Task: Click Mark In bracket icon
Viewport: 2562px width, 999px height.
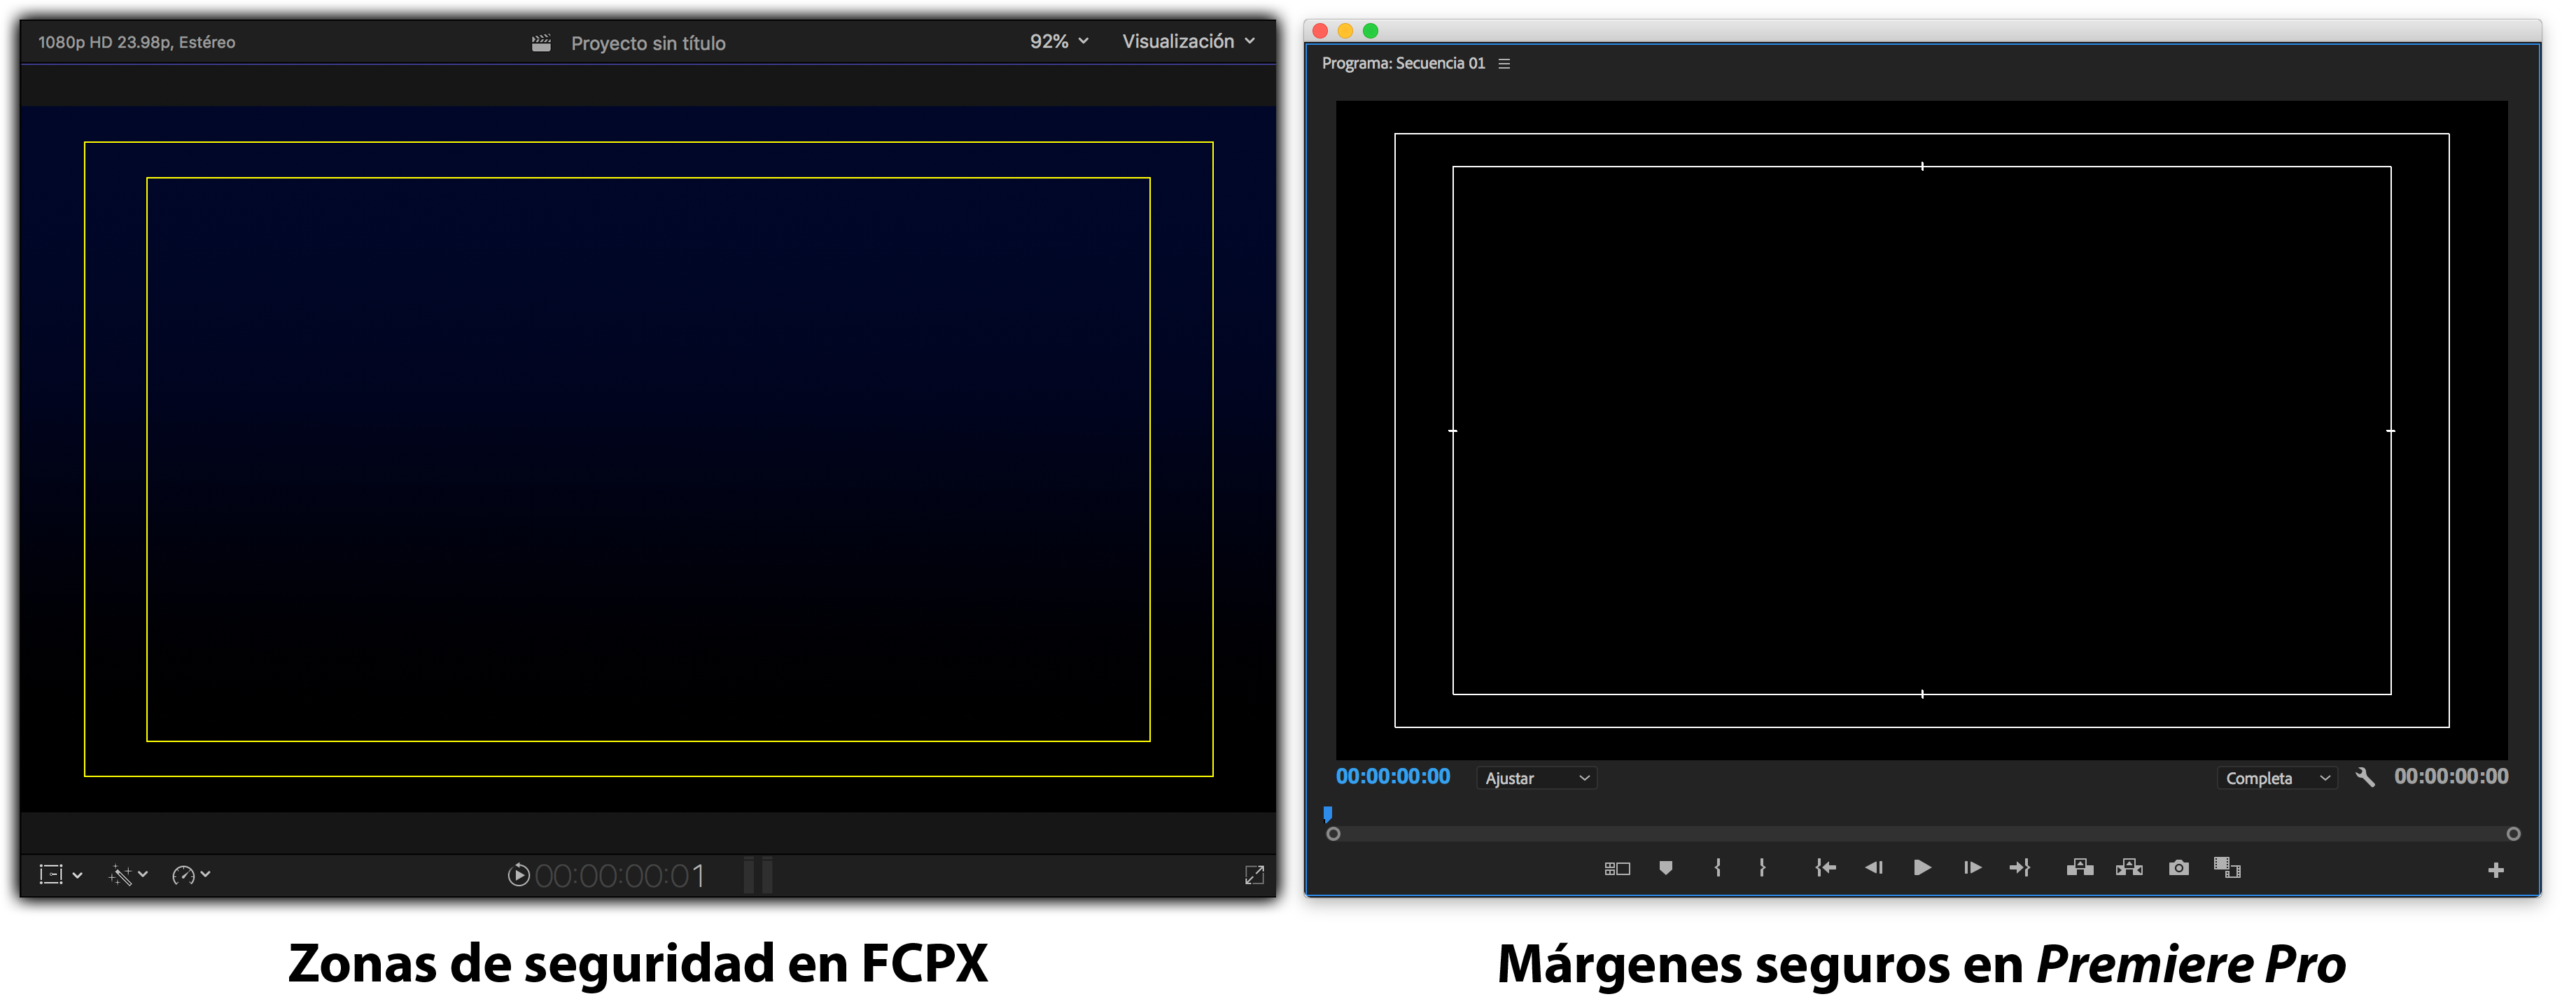Action: 1718,867
